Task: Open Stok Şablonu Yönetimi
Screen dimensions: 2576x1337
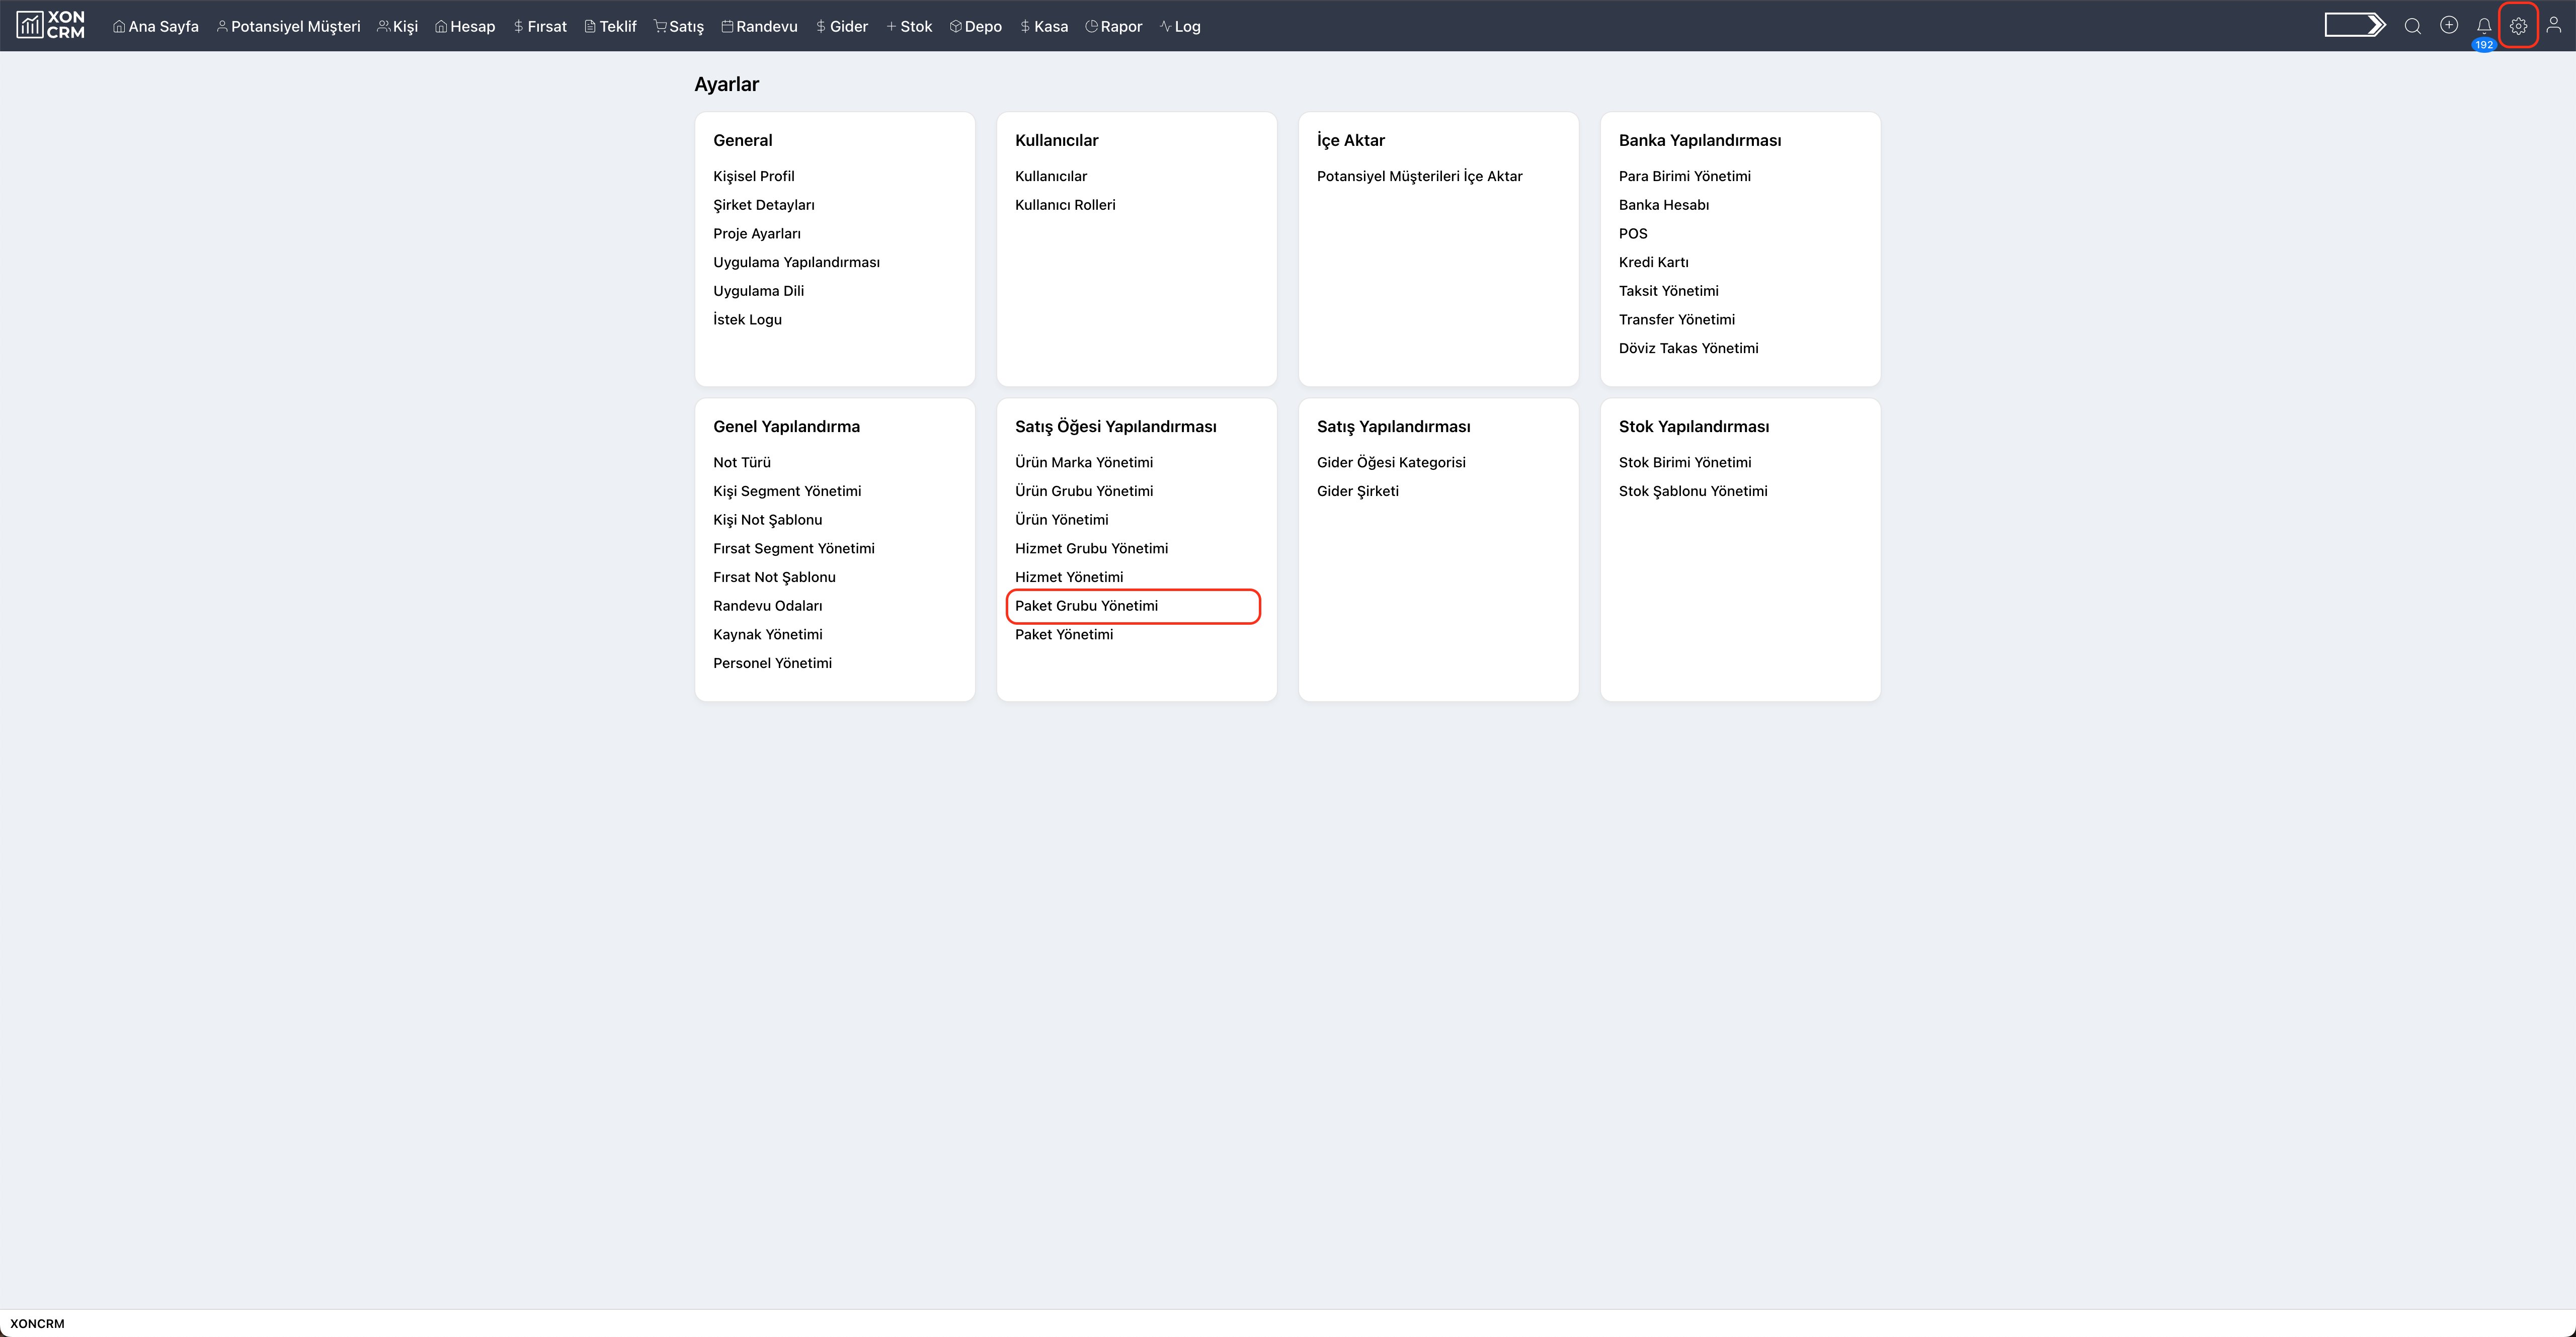Action: [1693, 491]
